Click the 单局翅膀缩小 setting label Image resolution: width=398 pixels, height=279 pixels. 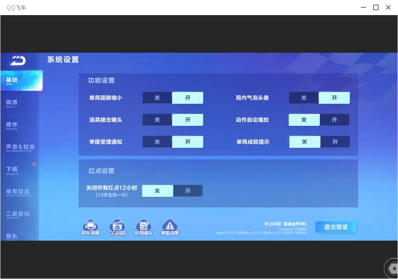[x=106, y=98]
